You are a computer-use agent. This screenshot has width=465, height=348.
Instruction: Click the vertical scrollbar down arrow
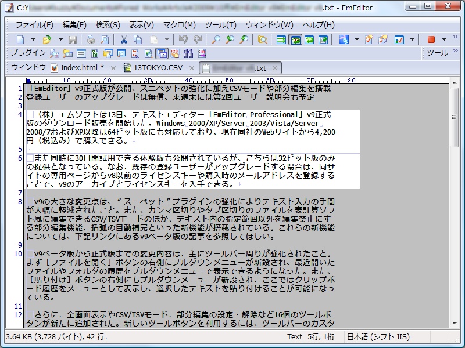point(455,324)
